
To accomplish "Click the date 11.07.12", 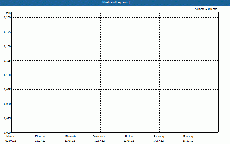I will tap(70, 141).
